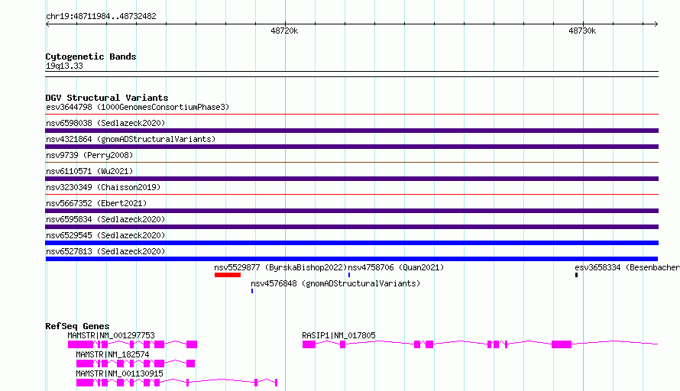The height and width of the screenshot is (391, 680).
Task: Select the DGV Structural Variants track title
Action: (107, 98)
